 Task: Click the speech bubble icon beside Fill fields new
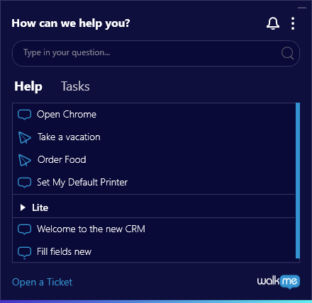(x=24, y=252)
